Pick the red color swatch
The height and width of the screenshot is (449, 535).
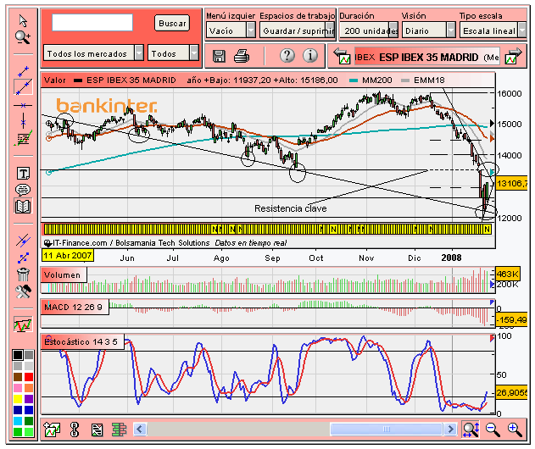pyautogui.click(x=29, y=377)
